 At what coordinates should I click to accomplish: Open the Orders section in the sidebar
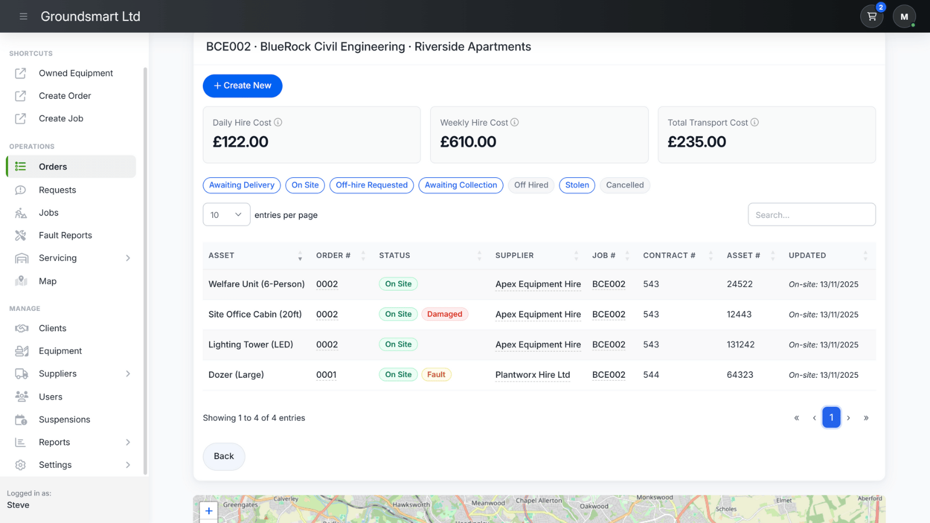point(52,167)
